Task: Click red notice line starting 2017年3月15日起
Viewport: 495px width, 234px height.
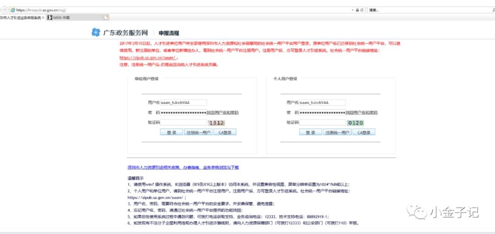Action: pyautogui.click(x=260, y=44)
